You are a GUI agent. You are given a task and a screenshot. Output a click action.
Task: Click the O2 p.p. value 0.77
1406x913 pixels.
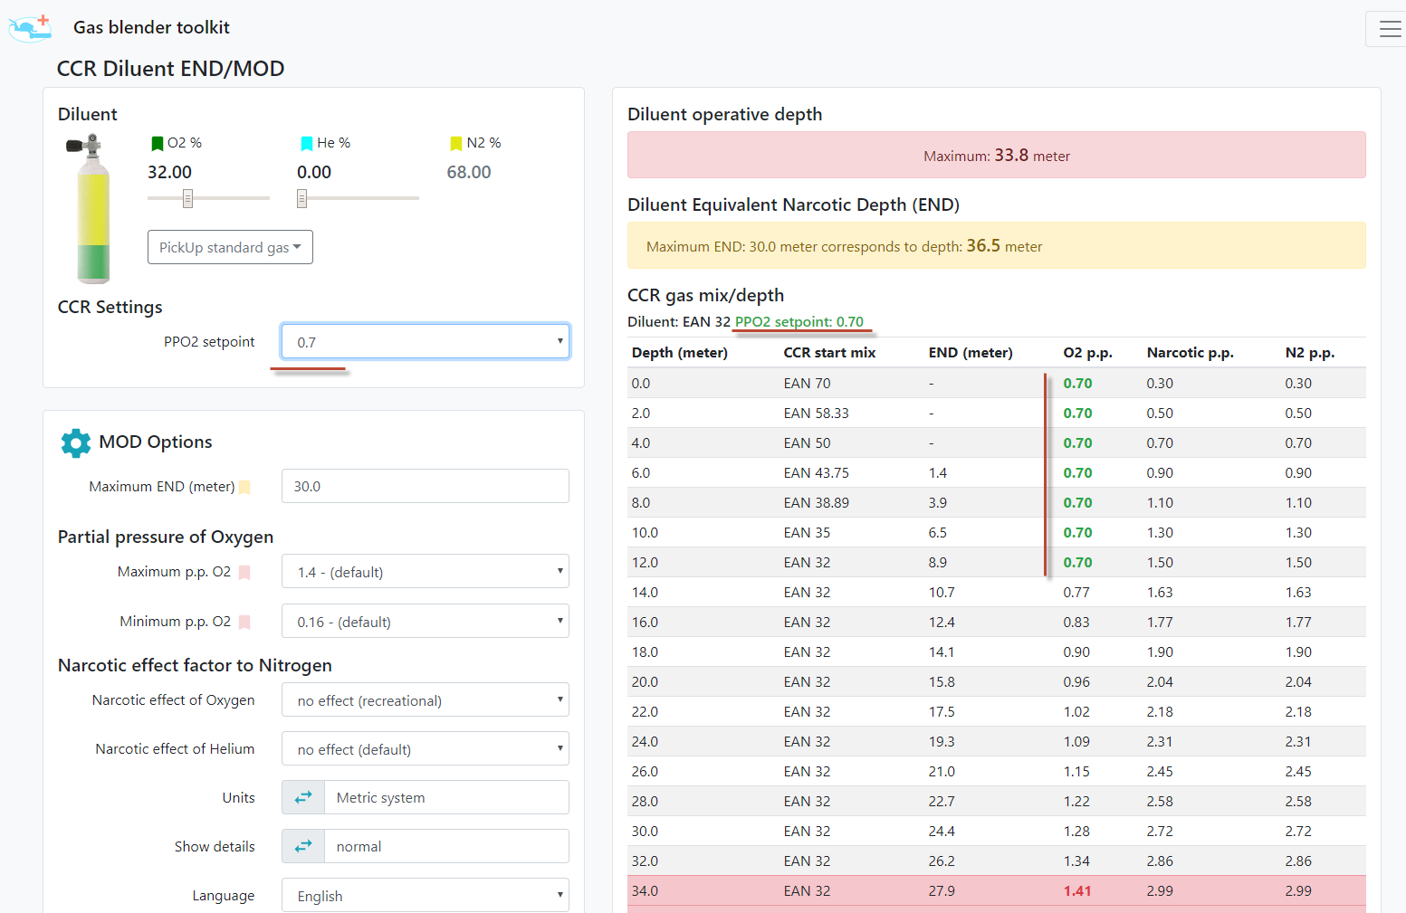1076,593
